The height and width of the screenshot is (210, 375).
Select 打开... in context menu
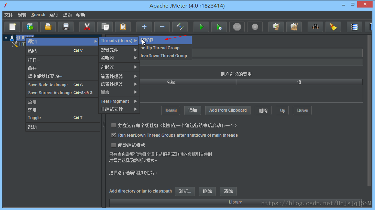click(x=62, y=60)
